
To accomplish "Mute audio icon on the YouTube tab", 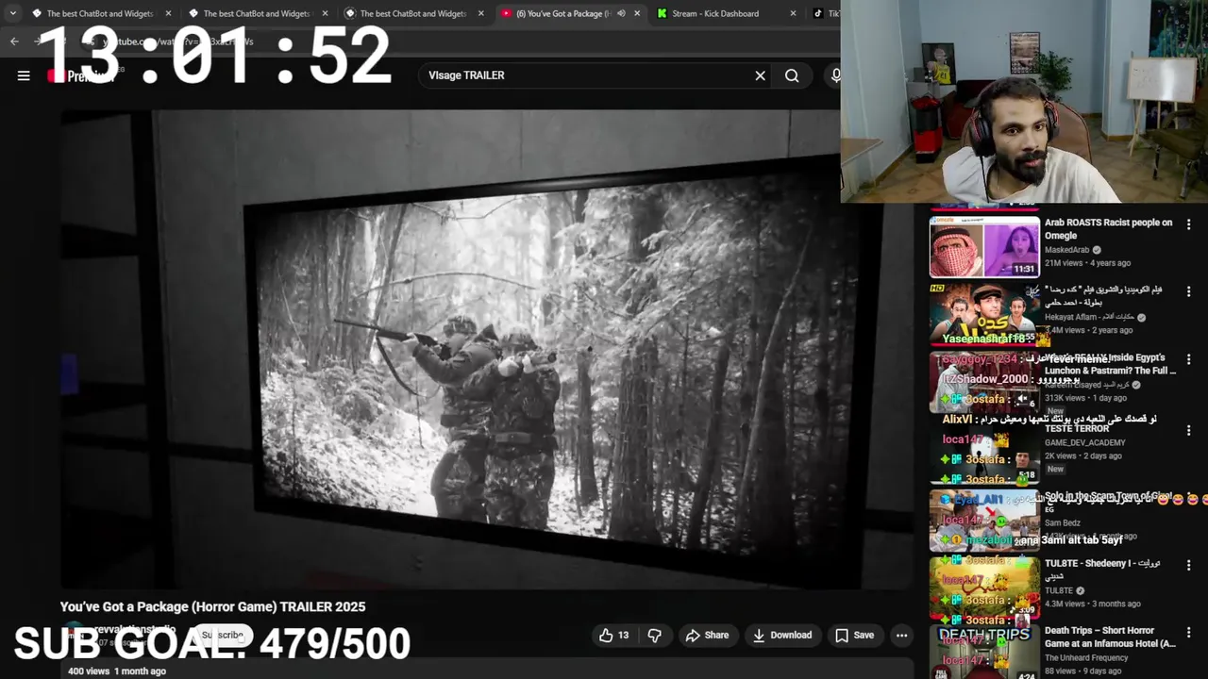I will 621,13.
